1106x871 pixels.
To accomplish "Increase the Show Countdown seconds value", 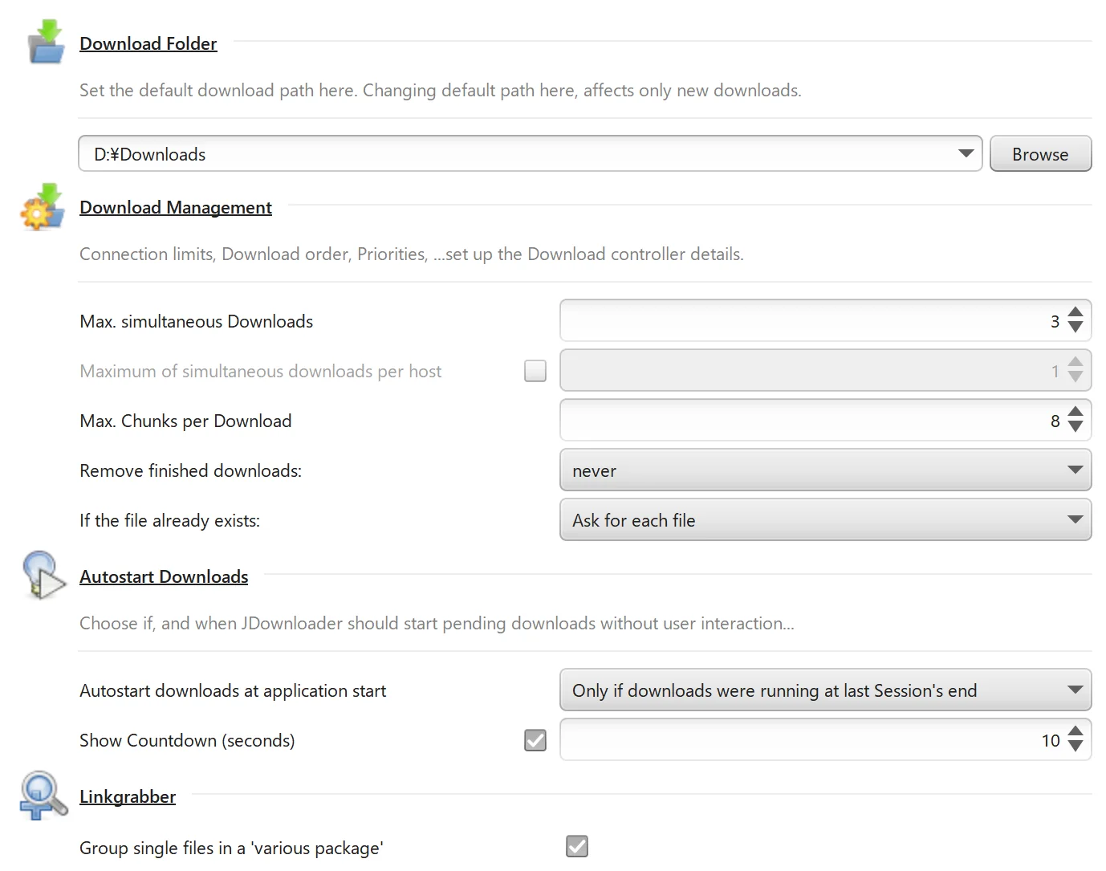I will click(x=1076, y=733).
